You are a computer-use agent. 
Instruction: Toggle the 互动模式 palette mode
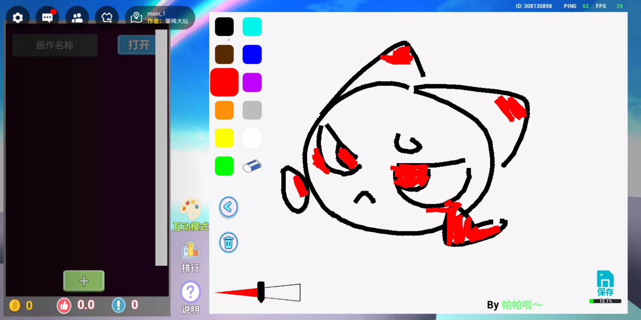(x=191, y=214)
